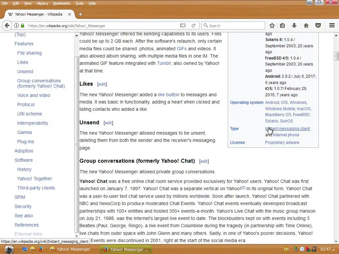Viewport: 339px width, 254px height.
Task: Close the Yahoo! Messenger Wikipedia tab
Action: click(70, 14)
